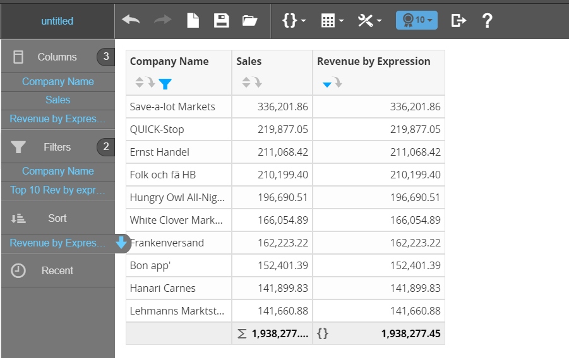Open help with question mark icon
This screenshot has height=358, width=569.
pyautogui.click(x=487, y=20)
